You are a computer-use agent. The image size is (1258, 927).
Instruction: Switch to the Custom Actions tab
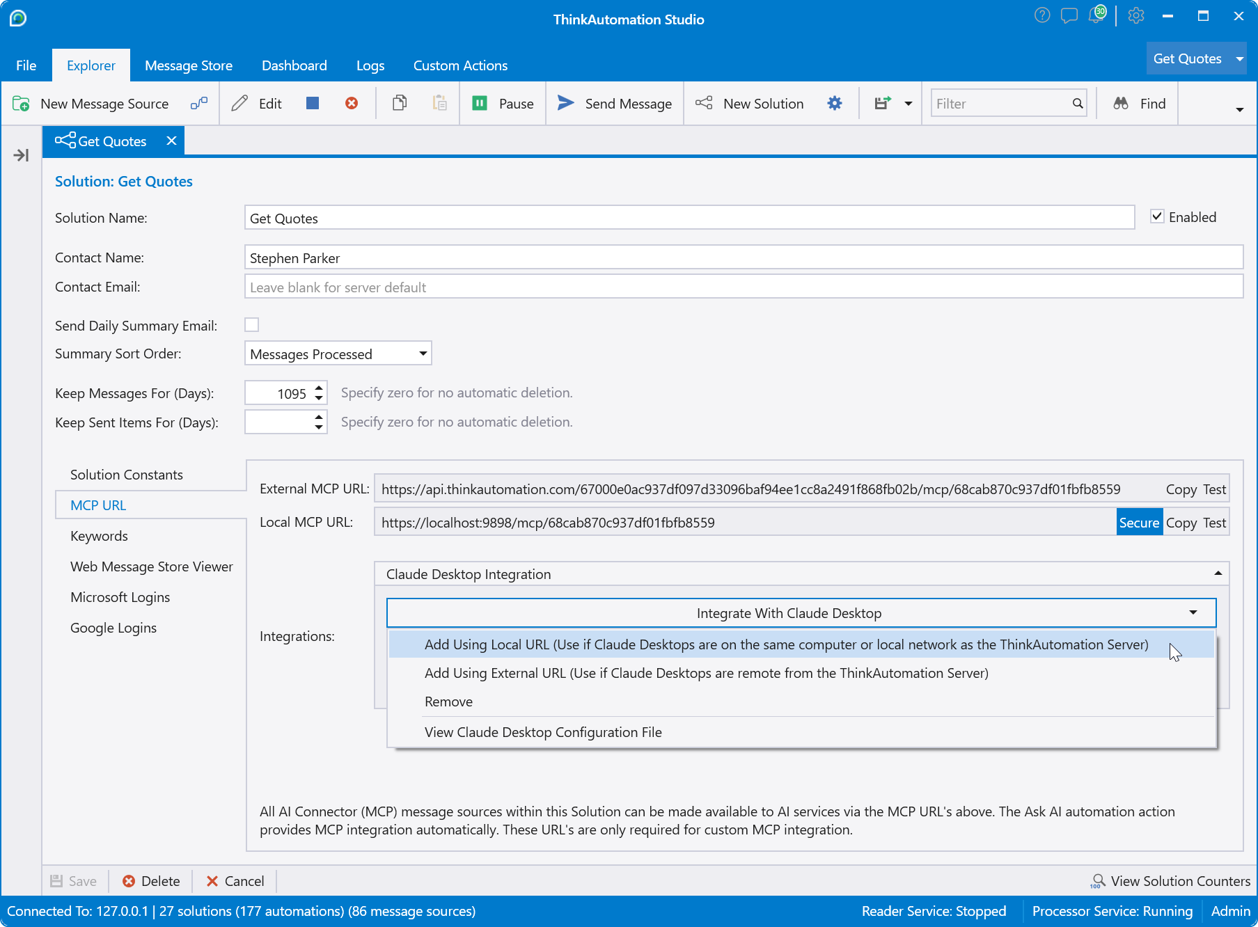click(460, 65)
